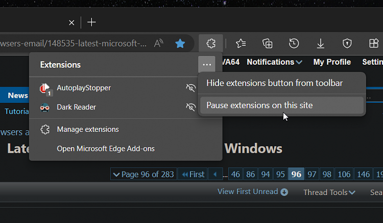Image resolution: width=383 pixels, height=223 pixels.
Task: Click AutoplayStopper extension name
Action: [84, 88]
